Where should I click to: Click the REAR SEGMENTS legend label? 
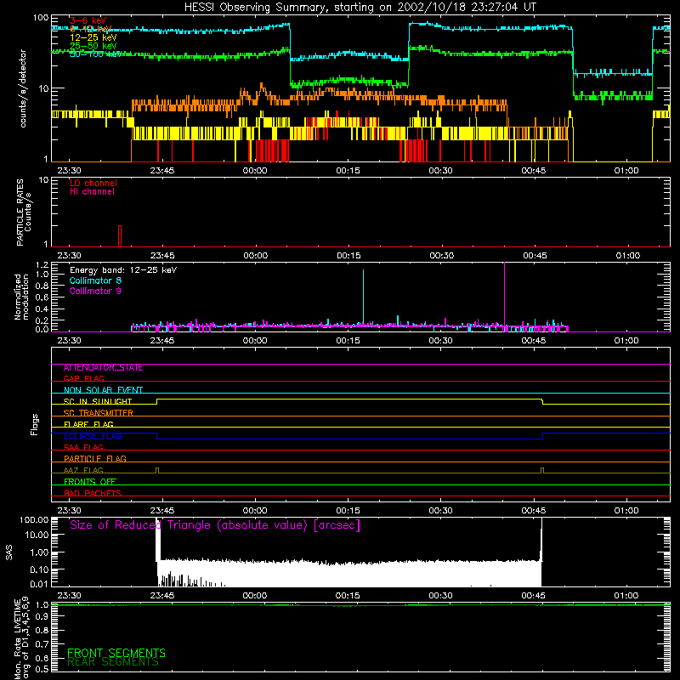click(x=113, y=662)
